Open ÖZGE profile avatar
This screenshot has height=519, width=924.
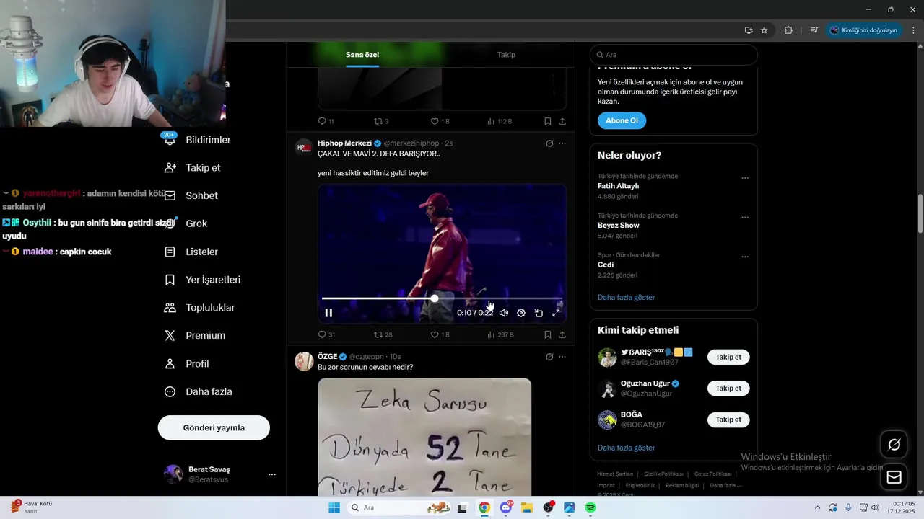(x=304, y=361)
